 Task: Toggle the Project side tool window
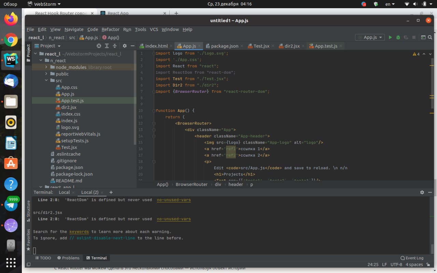click(29, 51)
